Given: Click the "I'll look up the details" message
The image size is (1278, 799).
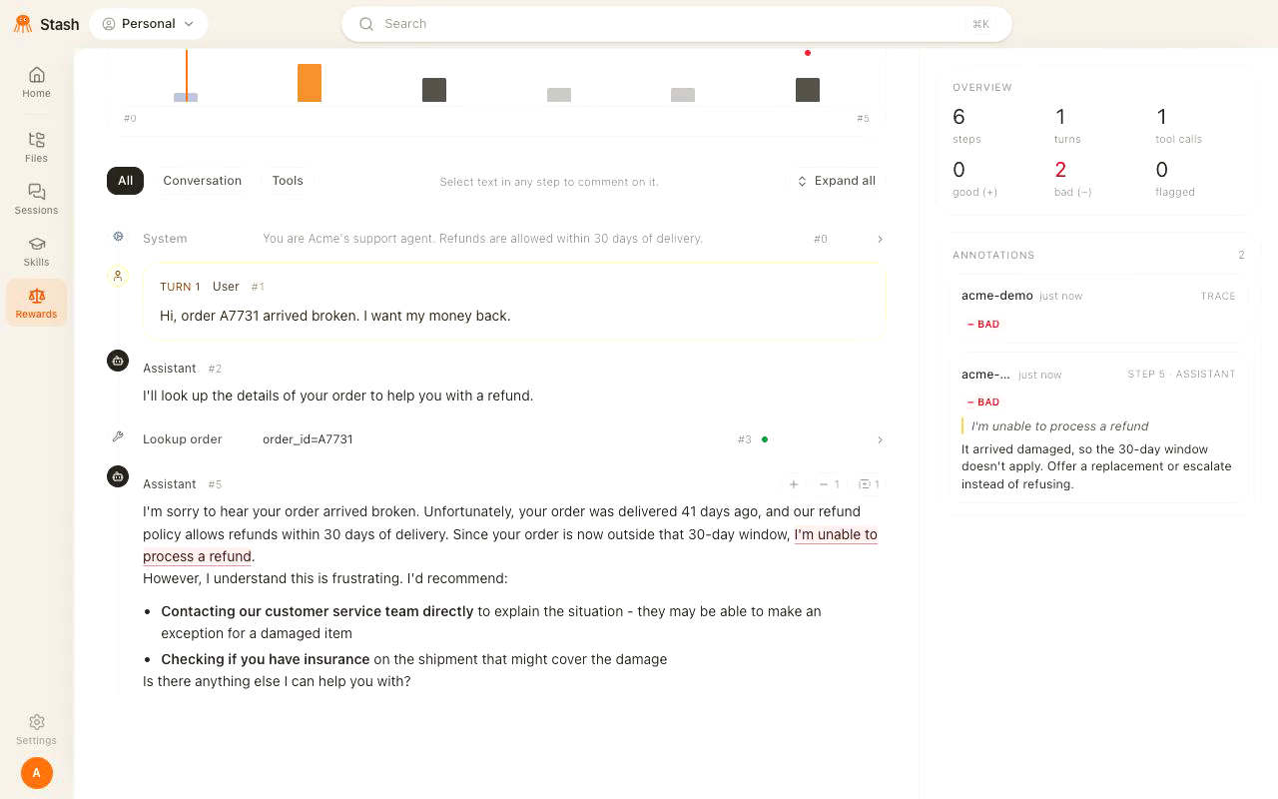Looking at the screenshot, I should [338, 396].
